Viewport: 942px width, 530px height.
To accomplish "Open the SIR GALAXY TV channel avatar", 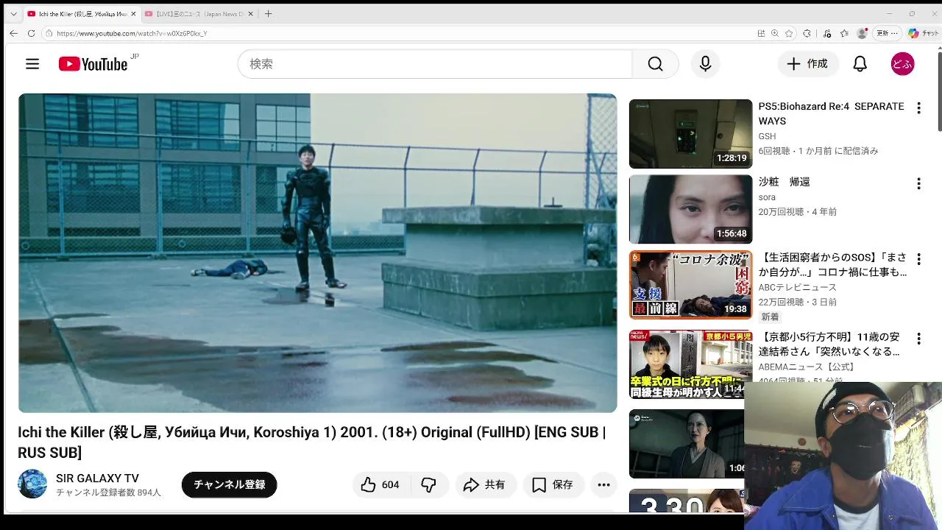I will coord(32,484).
